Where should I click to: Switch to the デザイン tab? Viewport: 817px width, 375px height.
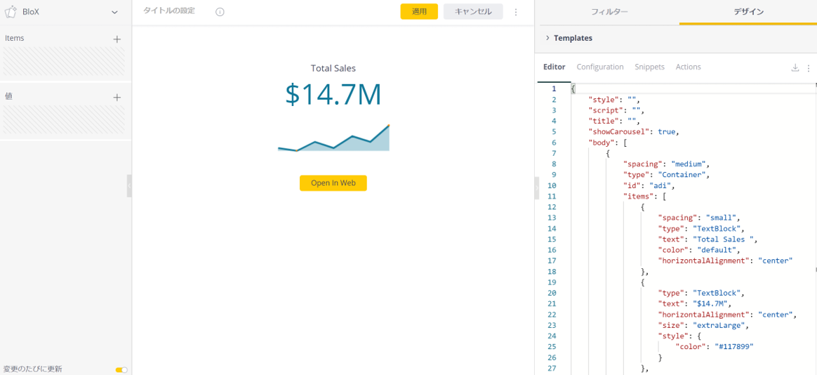pos(748,12)
